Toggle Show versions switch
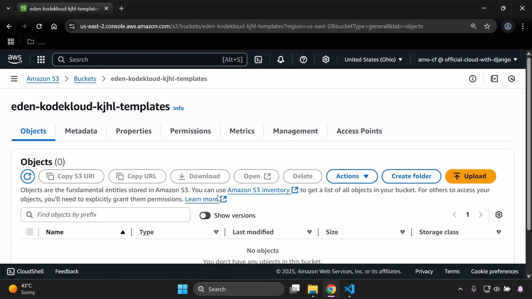 205,215
